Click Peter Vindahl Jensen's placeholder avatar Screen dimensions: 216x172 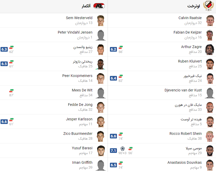[101, 35]
